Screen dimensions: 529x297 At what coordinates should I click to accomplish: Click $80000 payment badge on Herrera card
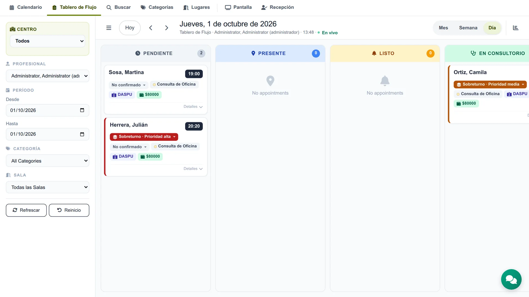[x=150, y=156]
